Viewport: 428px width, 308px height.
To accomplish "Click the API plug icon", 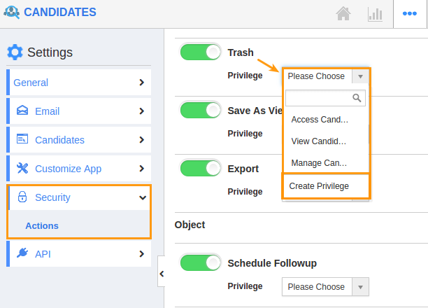I will coord(22,253).
